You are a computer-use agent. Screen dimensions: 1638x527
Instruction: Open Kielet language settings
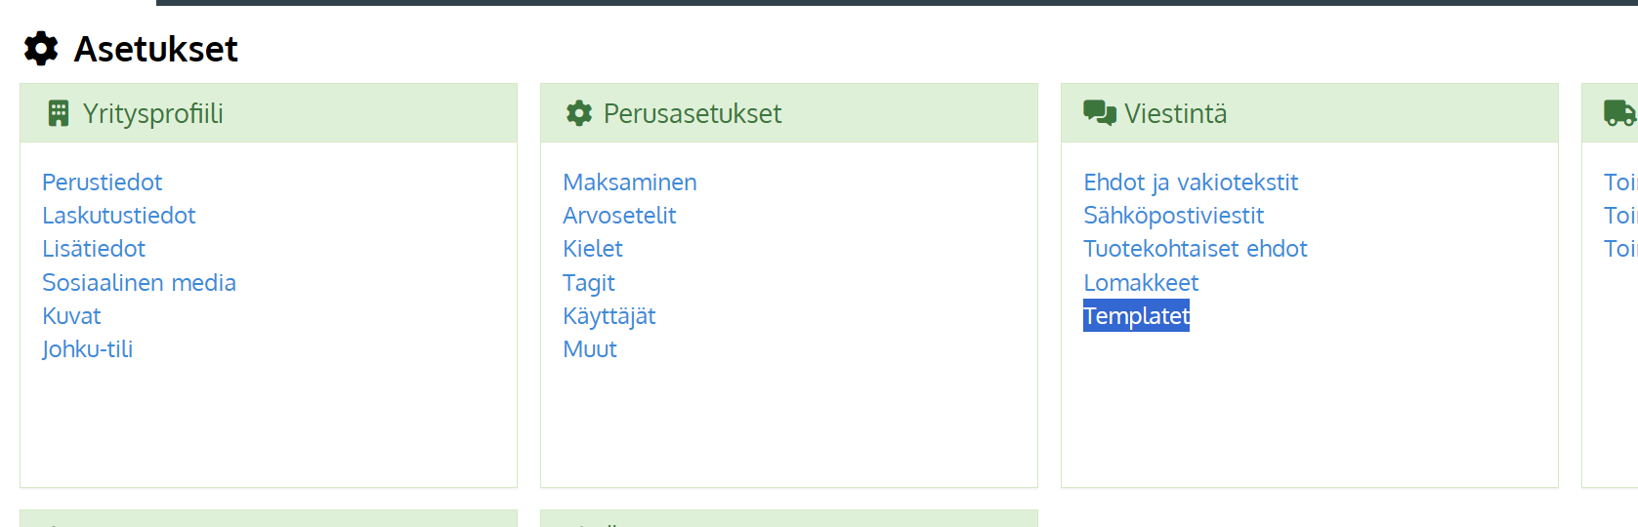[x=592, y=249]
